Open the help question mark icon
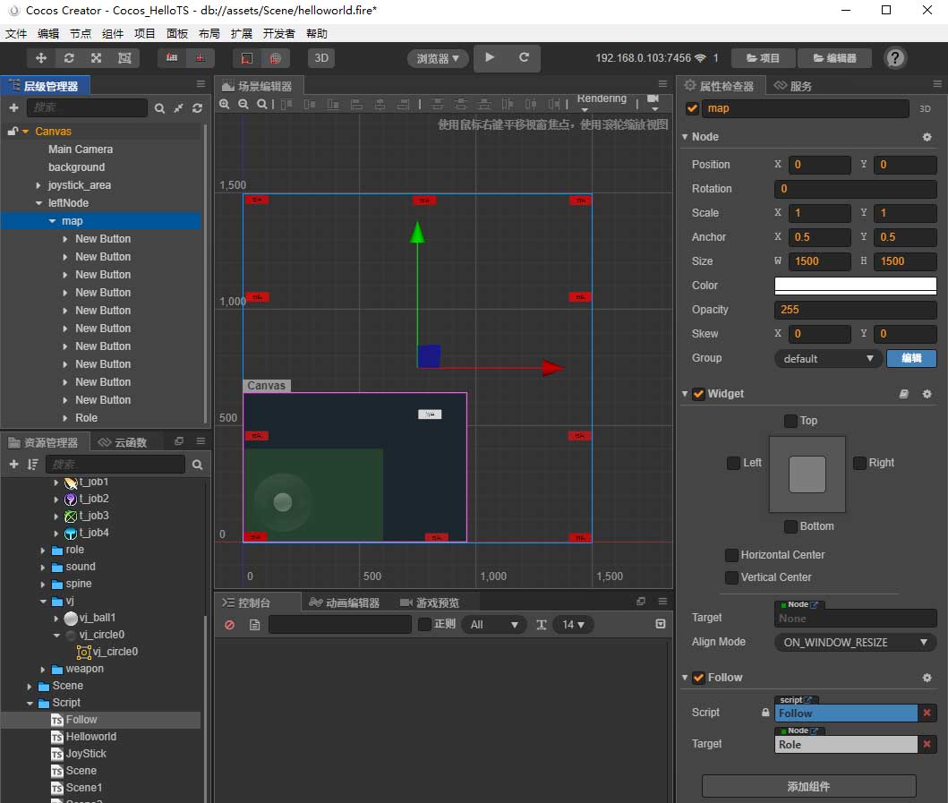Image resolution: width=948 pixels, height=803 pixels. pyautogui.click(x=894, y=58)
